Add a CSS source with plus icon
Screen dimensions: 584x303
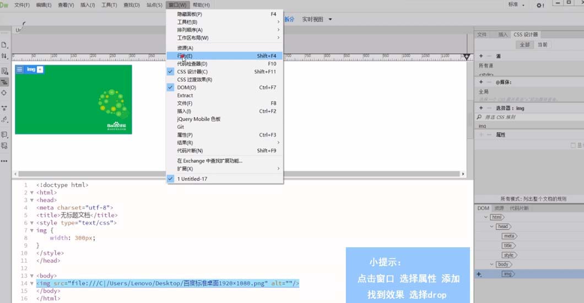click(x=481, y=56)
